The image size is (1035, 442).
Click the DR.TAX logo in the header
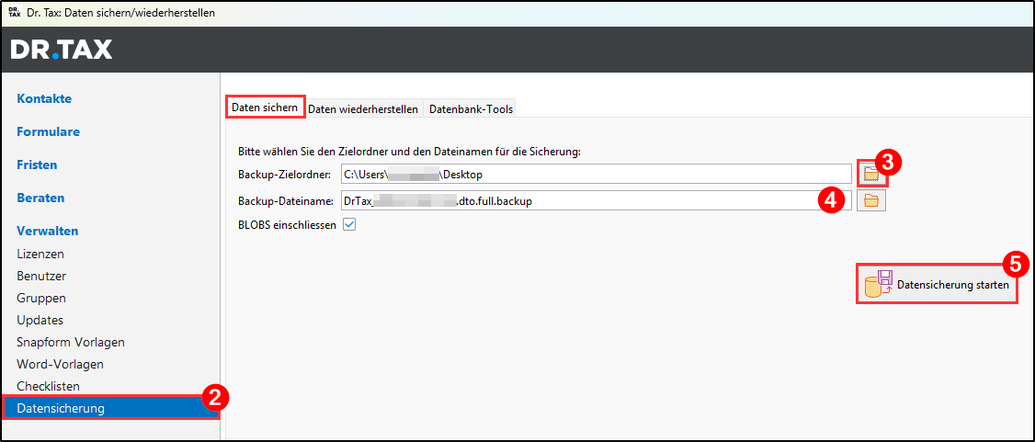point(62,50)
